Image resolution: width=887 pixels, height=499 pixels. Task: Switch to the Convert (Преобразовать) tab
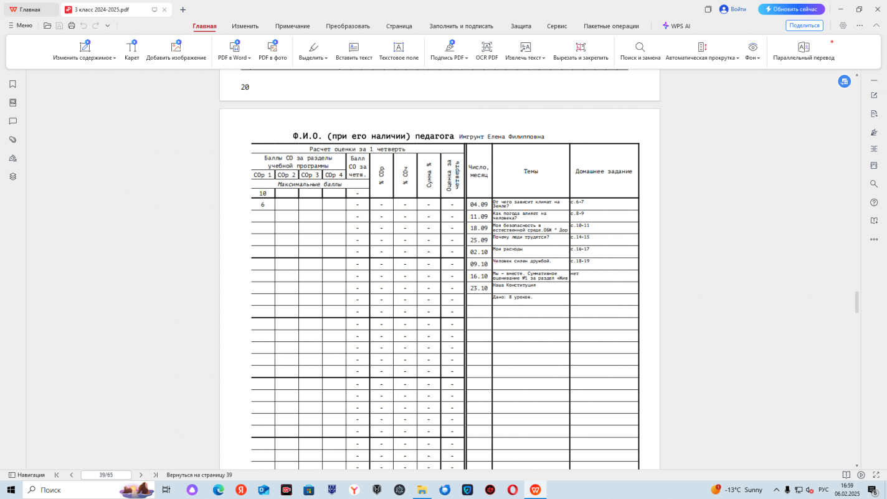[x=348, y=26]
